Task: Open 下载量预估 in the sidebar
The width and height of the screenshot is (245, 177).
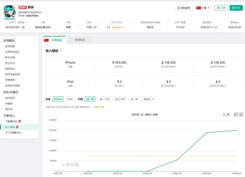Action: (x=11, y=121)
